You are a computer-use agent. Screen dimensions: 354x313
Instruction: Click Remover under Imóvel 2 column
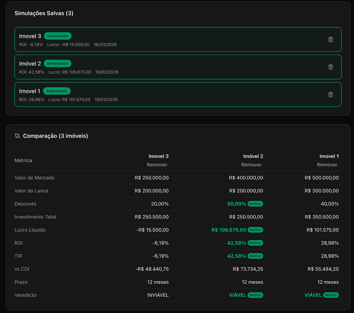click(x=251, y=165)
